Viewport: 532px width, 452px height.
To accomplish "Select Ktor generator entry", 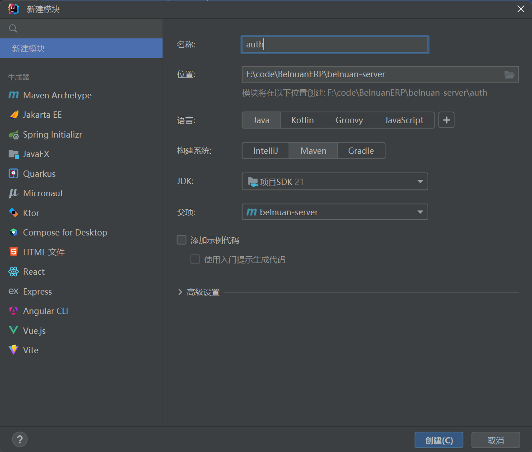I will [81, 213].
